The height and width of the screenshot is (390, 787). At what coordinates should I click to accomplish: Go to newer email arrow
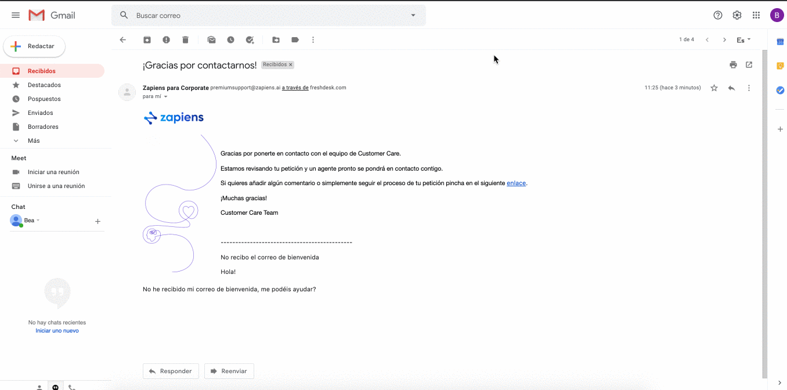pyautogui.click(x=707, y=39)
